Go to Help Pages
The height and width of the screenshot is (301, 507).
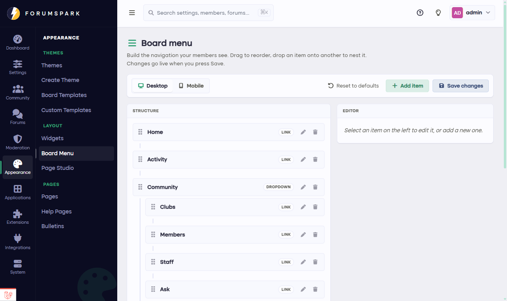(x=57, y=211)
